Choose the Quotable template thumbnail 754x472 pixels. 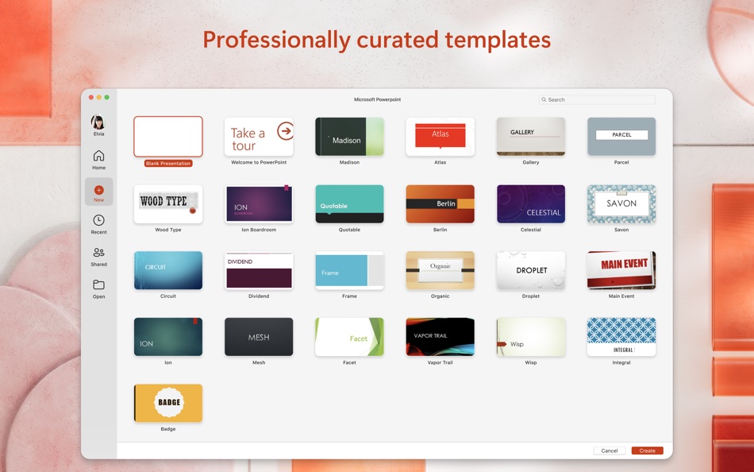point(349,203)
